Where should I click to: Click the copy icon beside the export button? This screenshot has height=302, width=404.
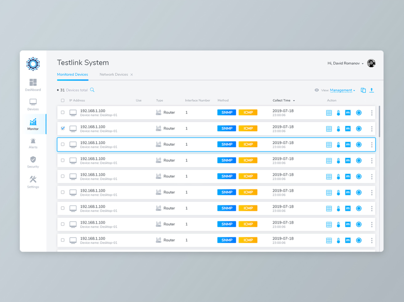pos(363,90)
